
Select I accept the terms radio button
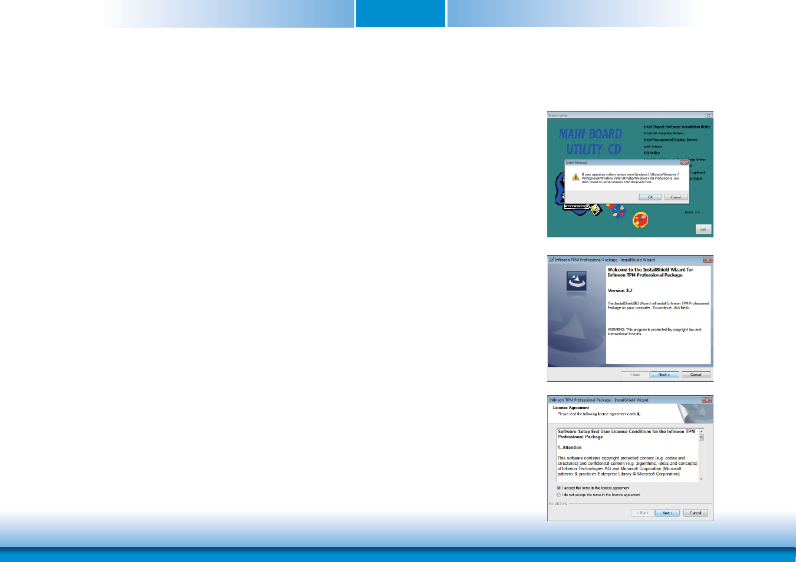pos(558,488)
